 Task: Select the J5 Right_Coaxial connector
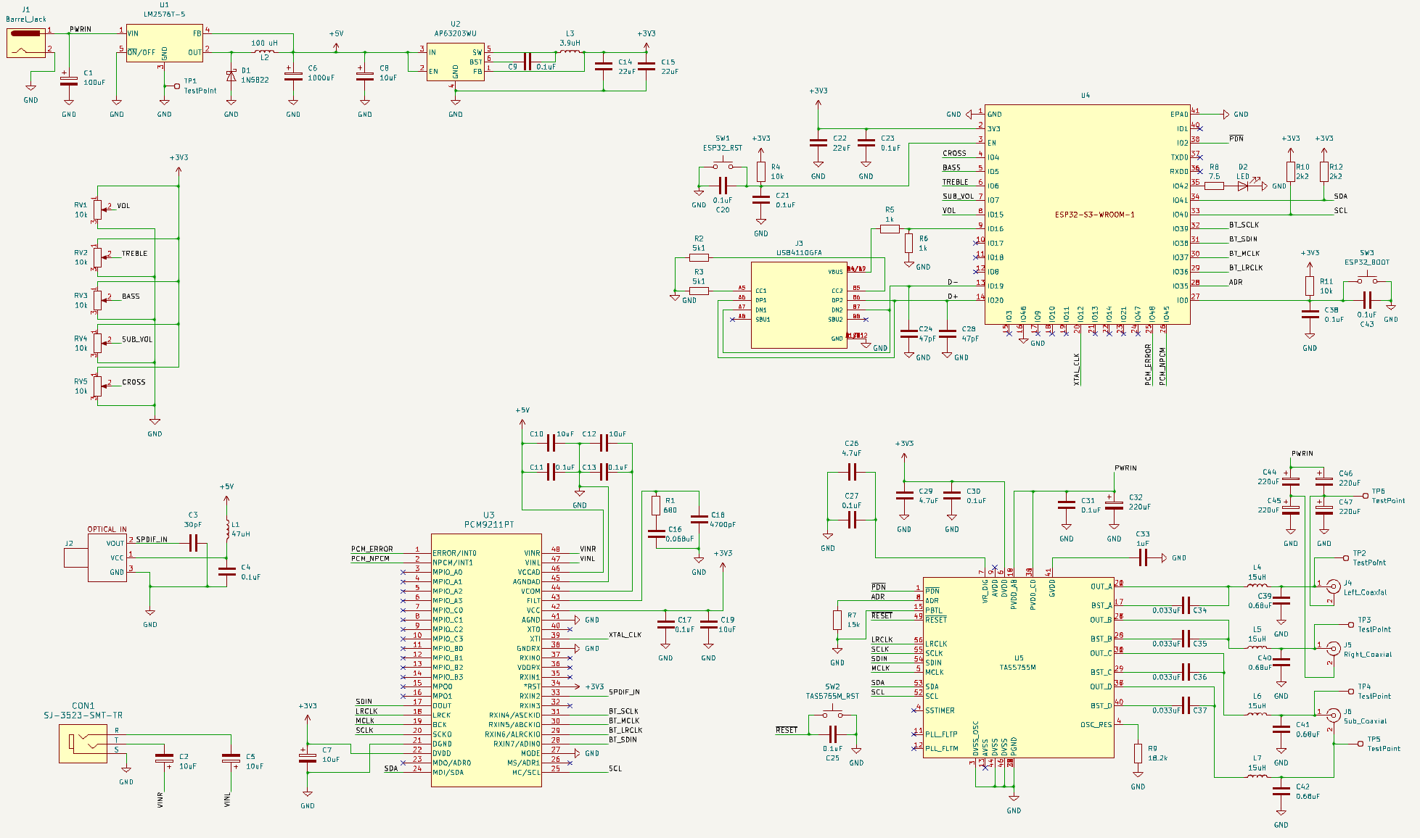coord(1332,648)
